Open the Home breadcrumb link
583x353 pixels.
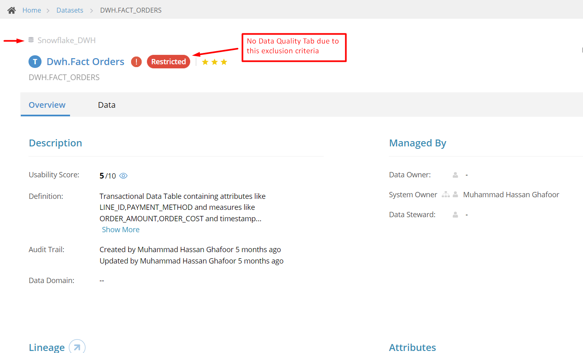tap(32, 10)
